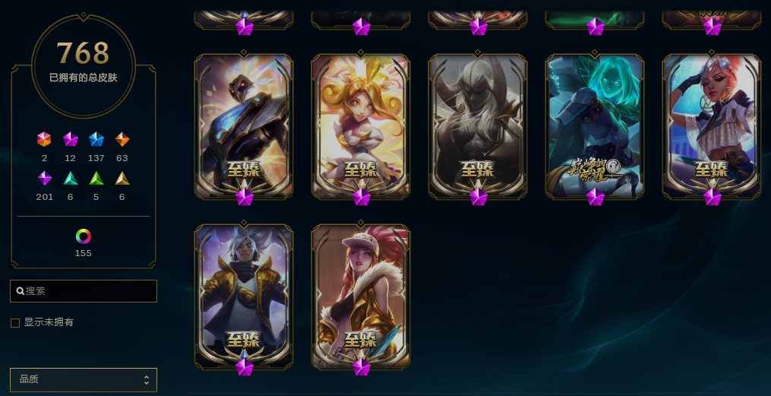Image resolution: width=771 pixels, height=396 pixels.
Task: Select the Mythic gem icon above 12
Action: pos(71,139)
